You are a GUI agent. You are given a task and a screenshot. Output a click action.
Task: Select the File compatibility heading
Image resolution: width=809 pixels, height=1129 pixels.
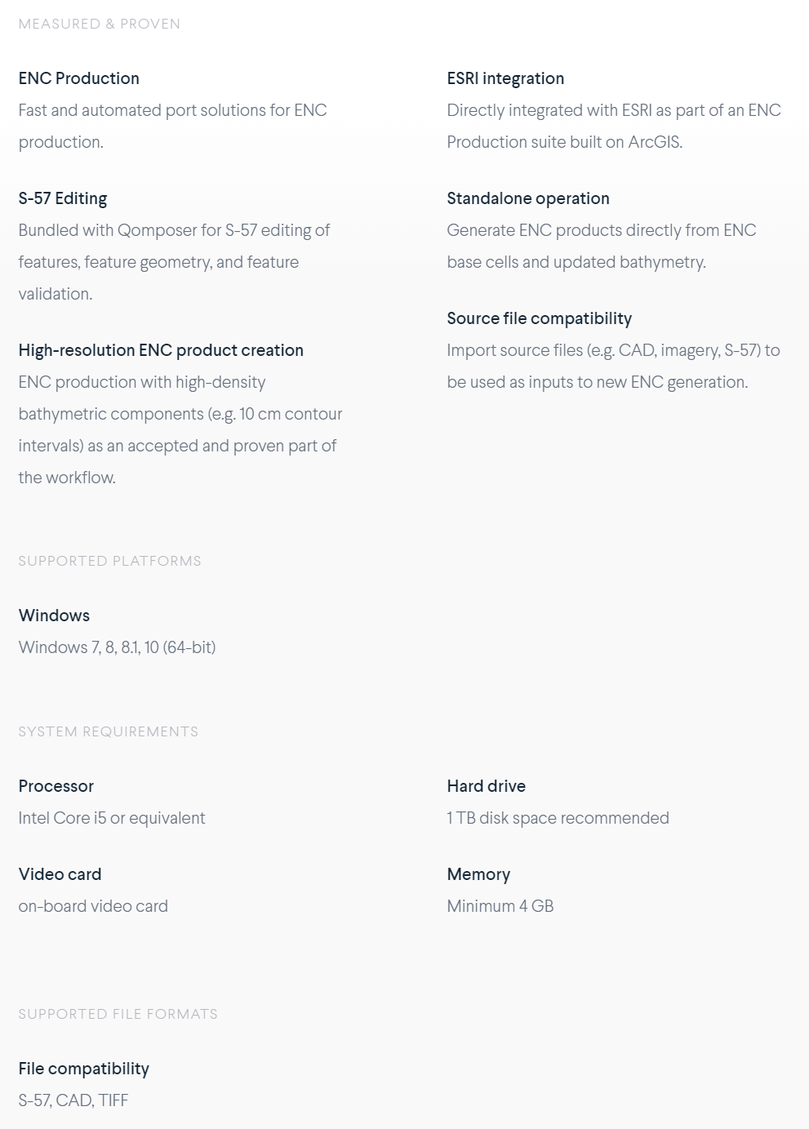point(84,1069)
